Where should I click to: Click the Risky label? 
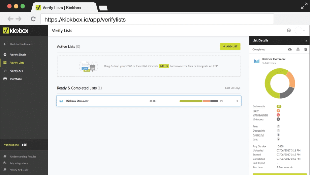click(x=256, y=111)
